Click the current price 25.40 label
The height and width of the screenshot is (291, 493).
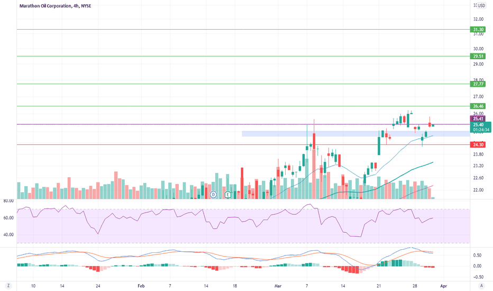coord(479,124)
